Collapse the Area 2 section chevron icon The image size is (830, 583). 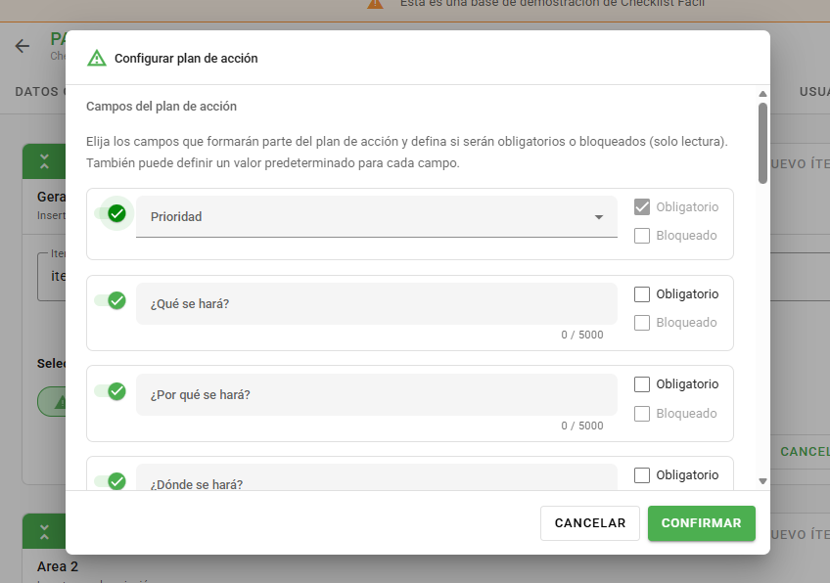tap(44, 532)
